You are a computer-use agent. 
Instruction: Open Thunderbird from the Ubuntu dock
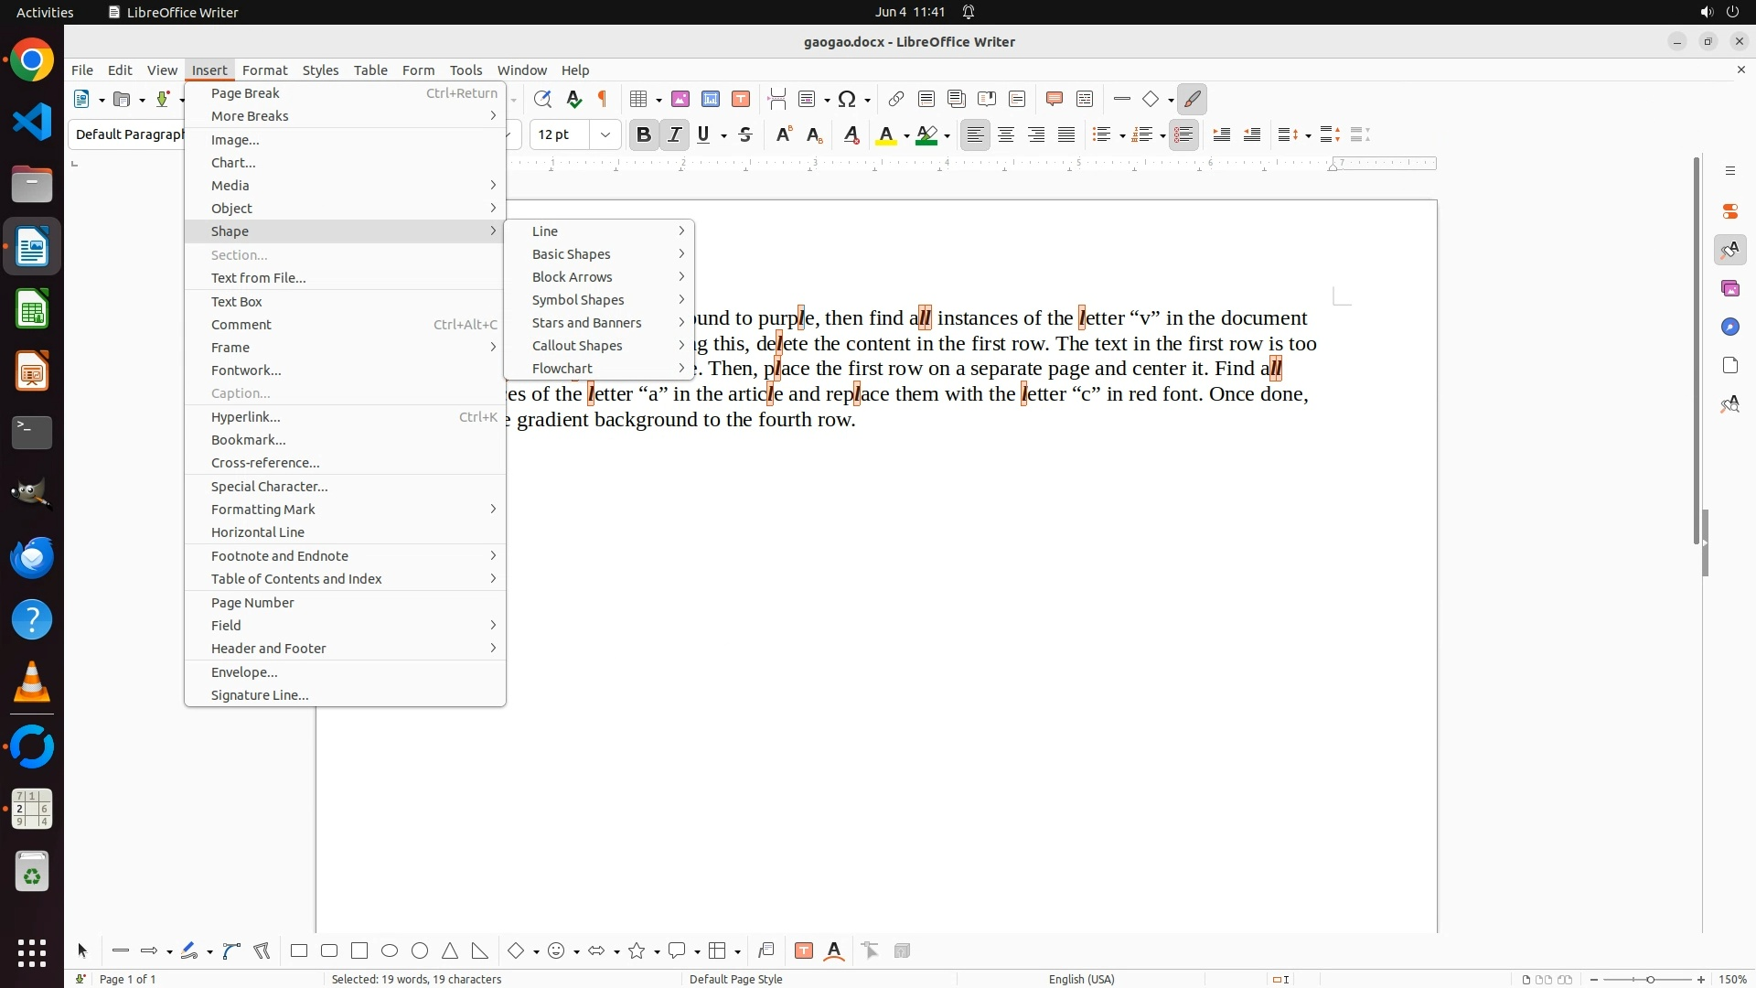pos(32,557)
